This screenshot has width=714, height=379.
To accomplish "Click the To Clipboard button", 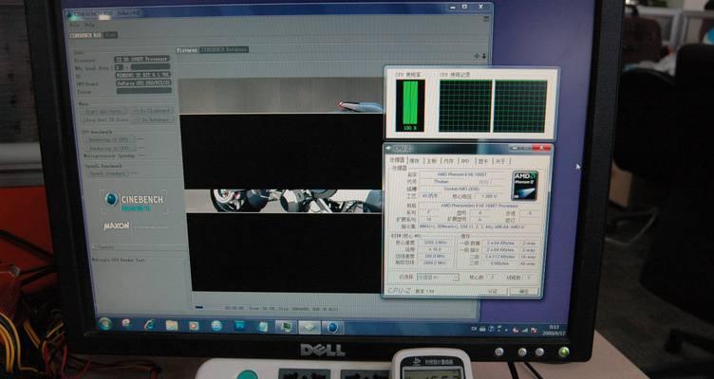I will click(153, 111).
